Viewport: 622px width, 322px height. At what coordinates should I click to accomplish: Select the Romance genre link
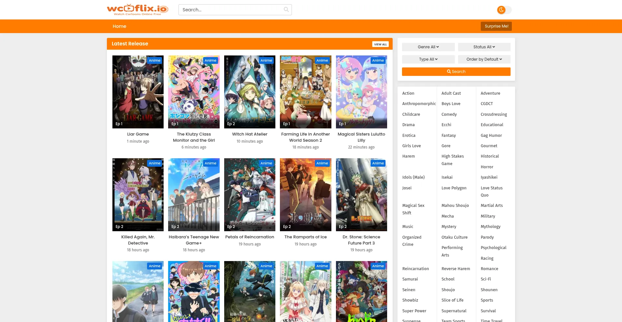pos(489,269)
